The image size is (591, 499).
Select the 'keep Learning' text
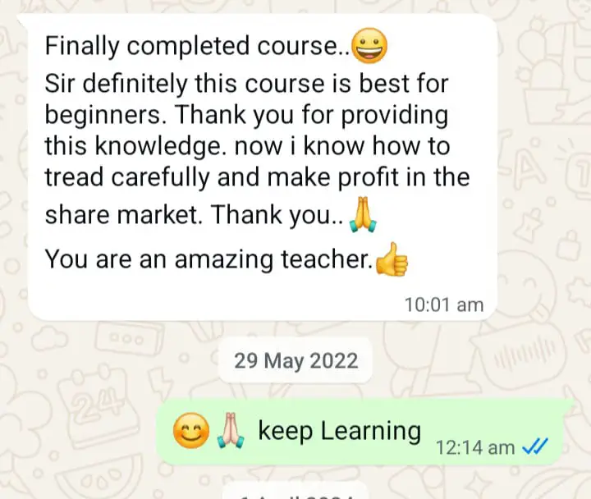coord(340,431)
